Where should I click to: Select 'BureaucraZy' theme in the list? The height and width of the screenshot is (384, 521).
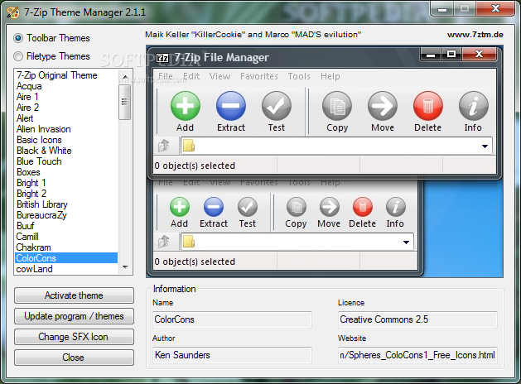tap(66, 215)
